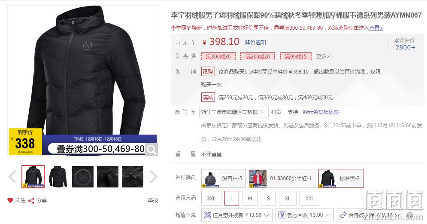The height and width of the screenshot is (224, 427).
Task: Open the 更多>> coupons link
Action: (324, 56)
